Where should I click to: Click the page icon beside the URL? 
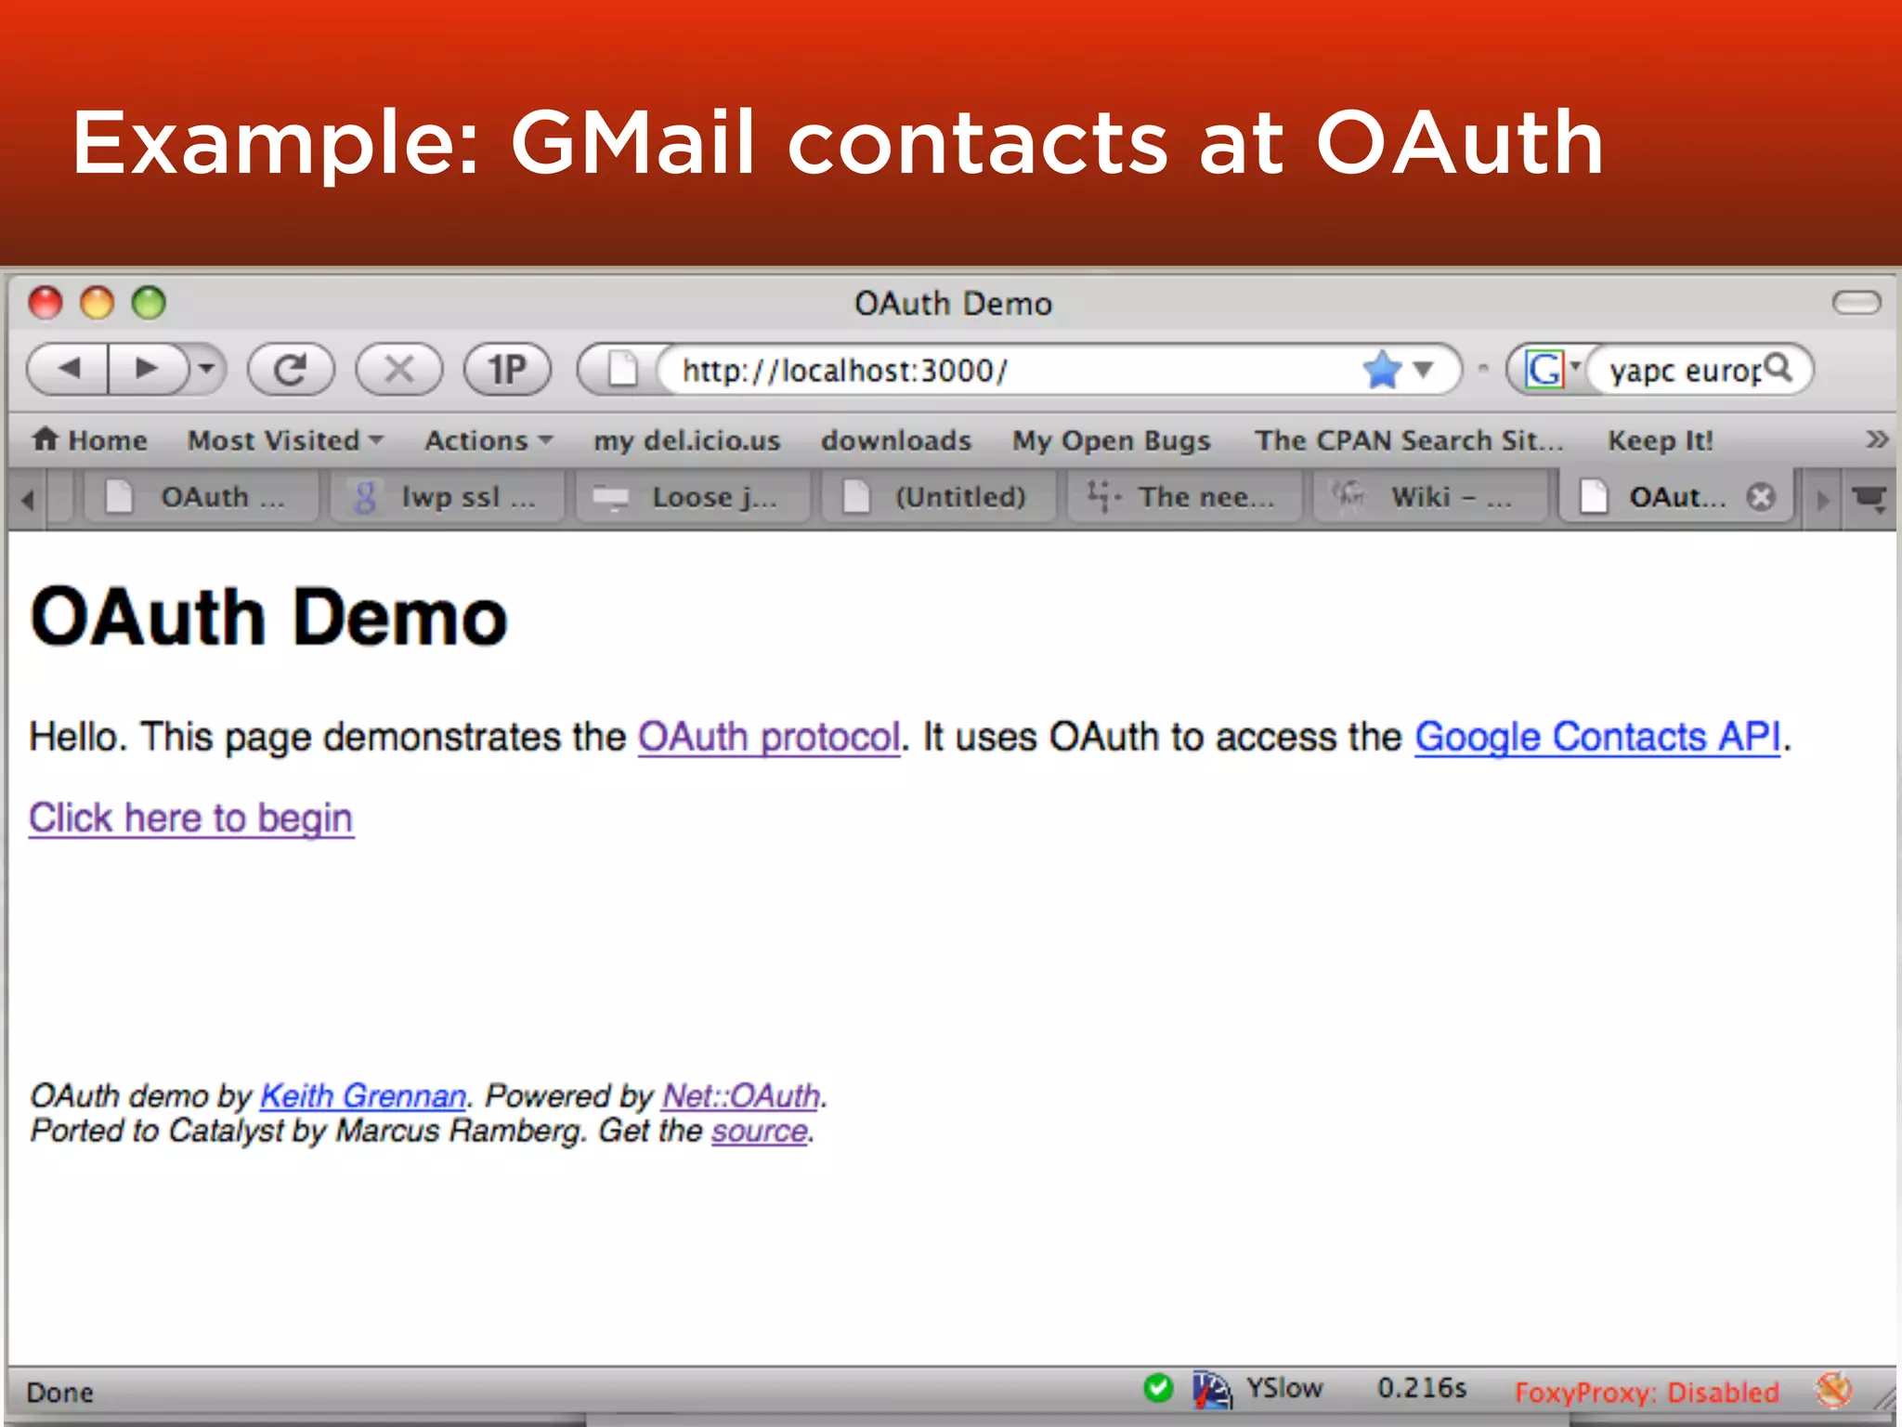point(622,370)
